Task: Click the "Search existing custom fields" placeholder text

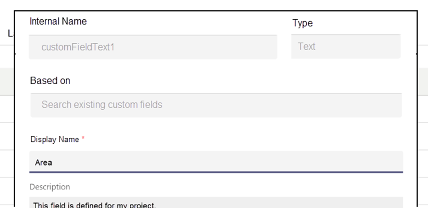Action: [x=101, y=105]
